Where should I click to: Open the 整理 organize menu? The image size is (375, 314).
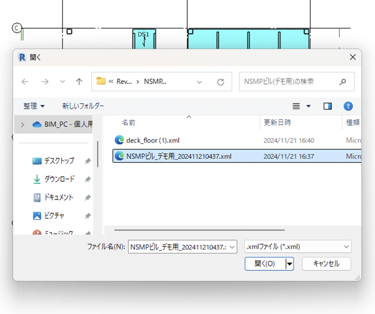tap(34, 106)
